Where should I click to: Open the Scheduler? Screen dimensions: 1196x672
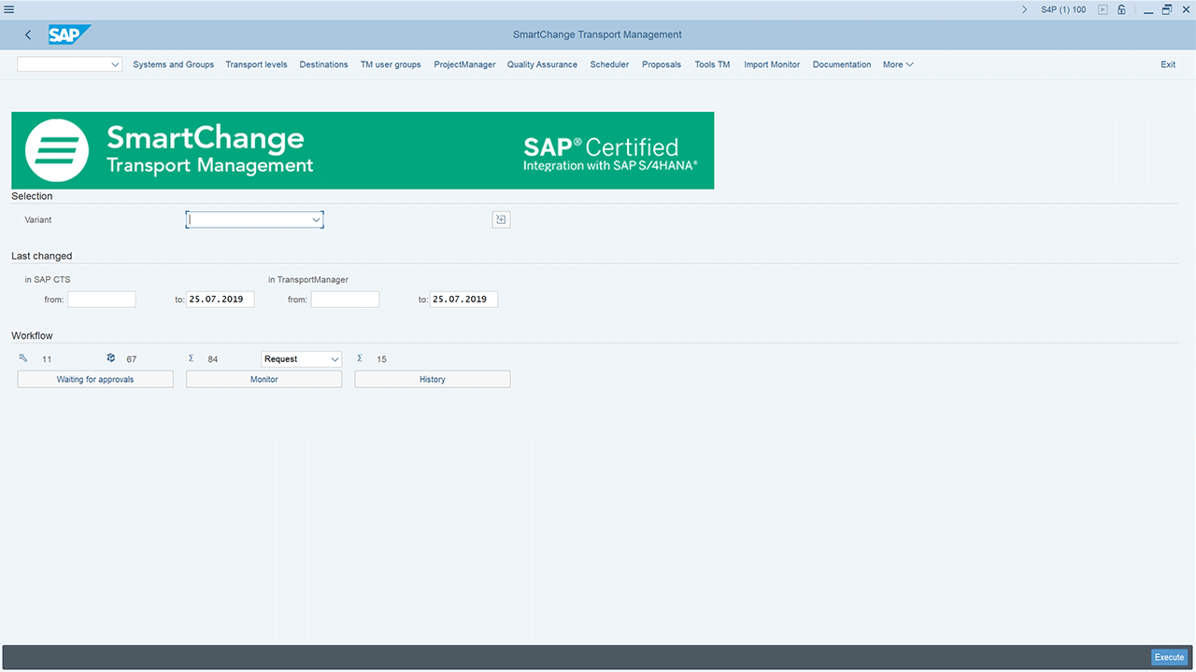click(x=609, y=64)
